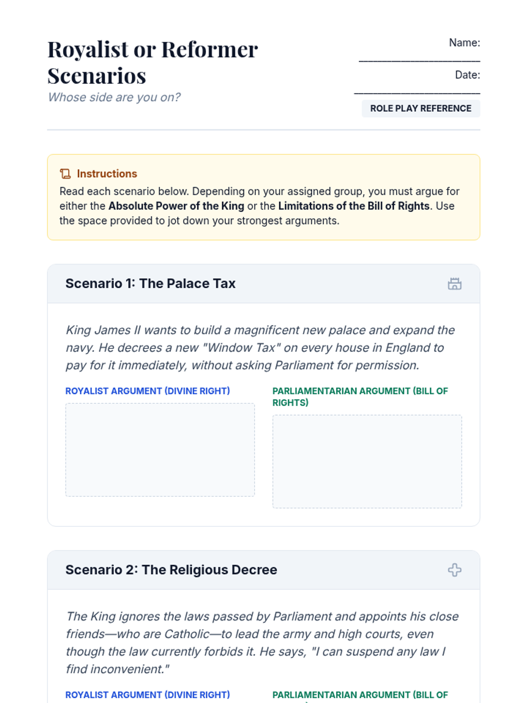Click Scenario 1 Royalist argument answer box

(x=160, y=450)
